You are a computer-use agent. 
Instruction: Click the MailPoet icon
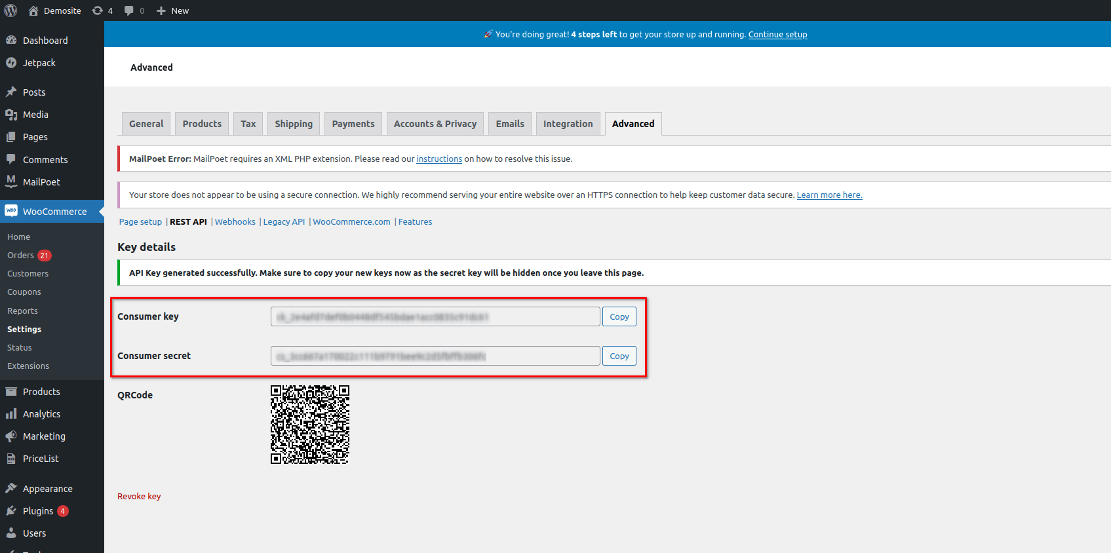(x=11, y=181)
